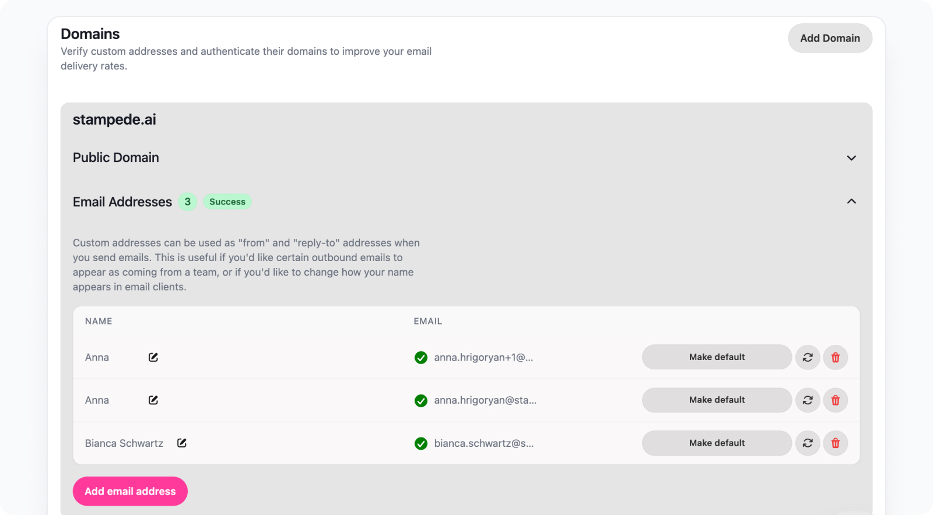Click the EMAIL column header

pos(428,321)
